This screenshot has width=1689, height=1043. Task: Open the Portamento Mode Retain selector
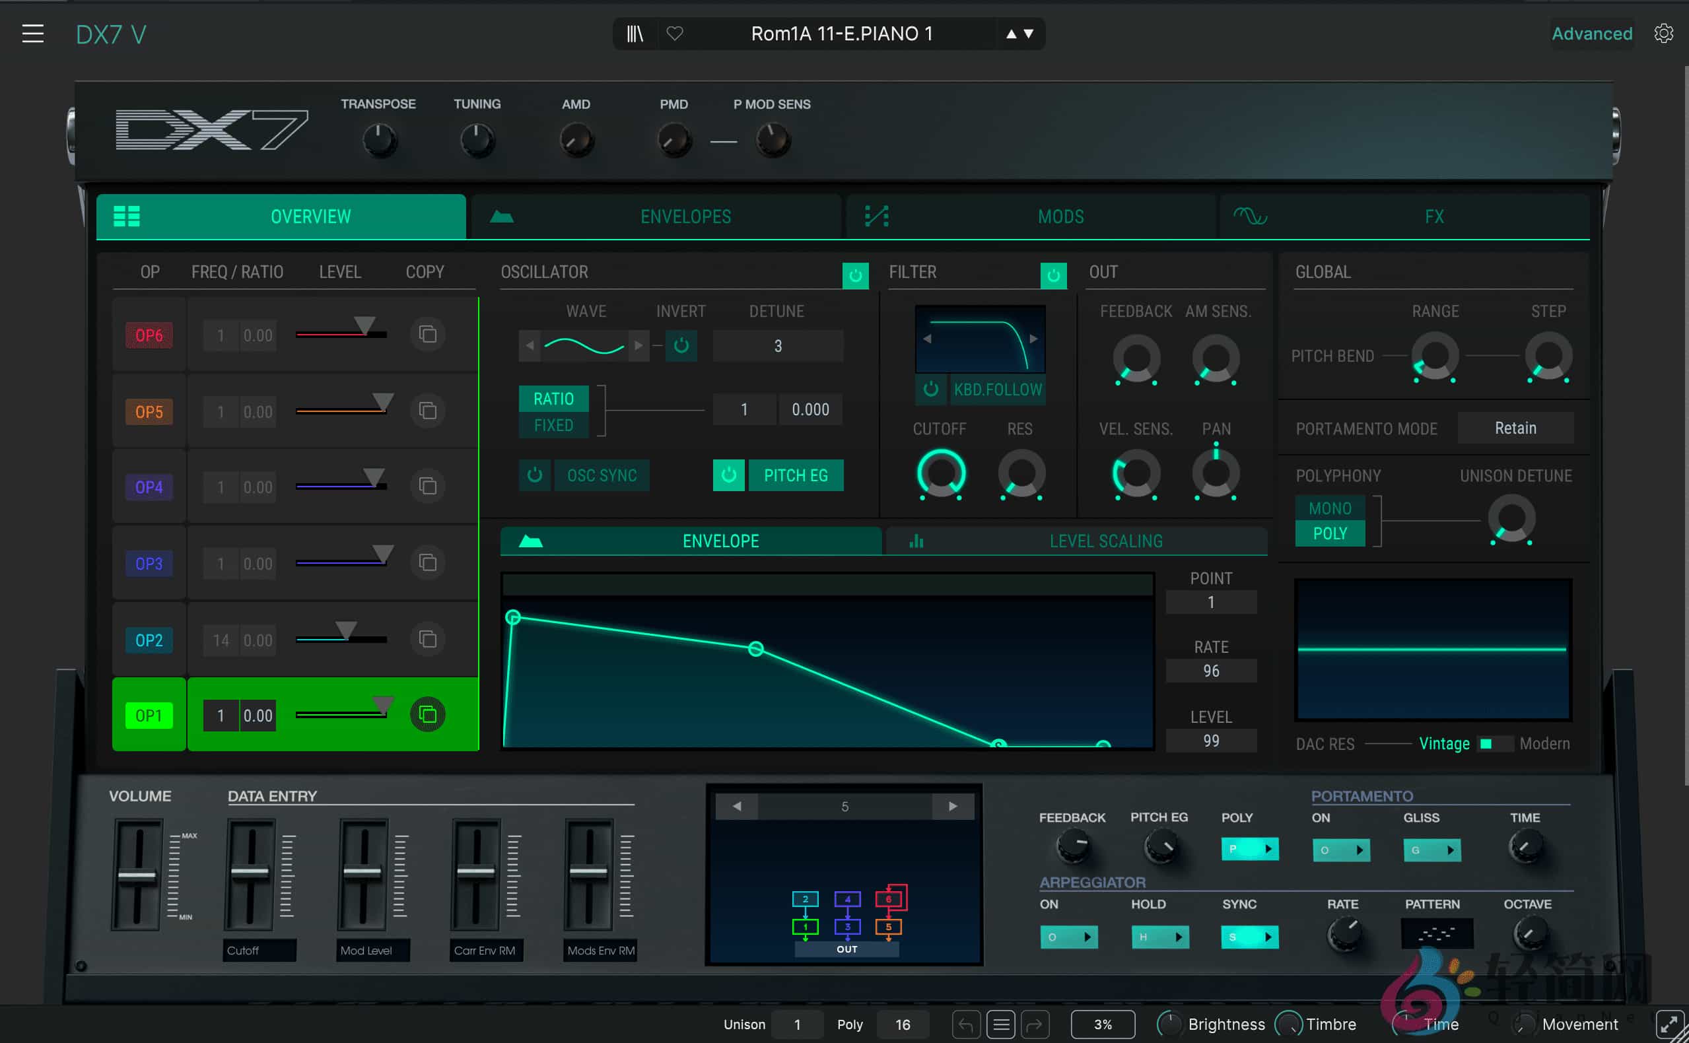click(x=1515, y=428)
